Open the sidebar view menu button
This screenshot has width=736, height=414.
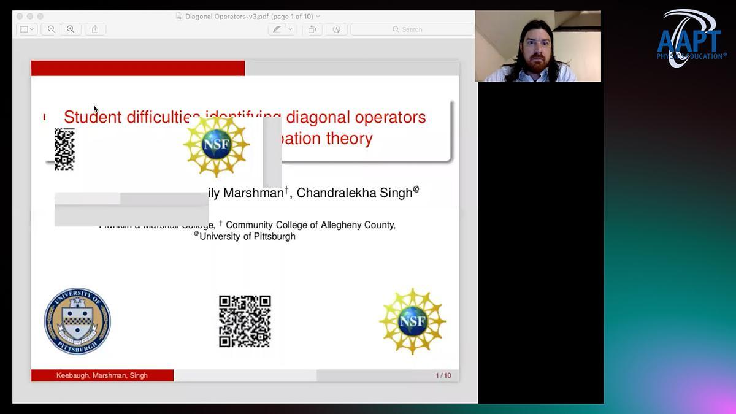click(x=27, y=29)
